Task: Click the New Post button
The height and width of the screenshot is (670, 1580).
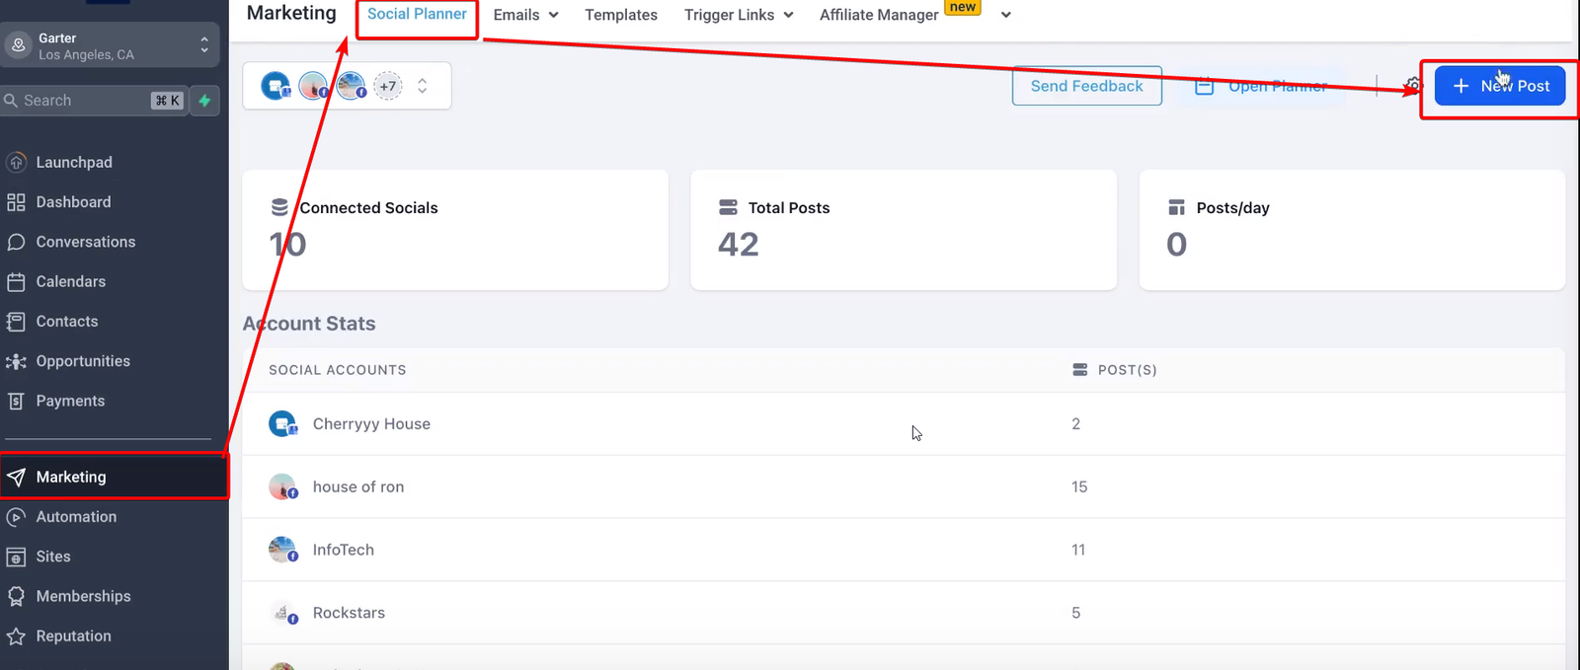Action: tap(1499, 86)
